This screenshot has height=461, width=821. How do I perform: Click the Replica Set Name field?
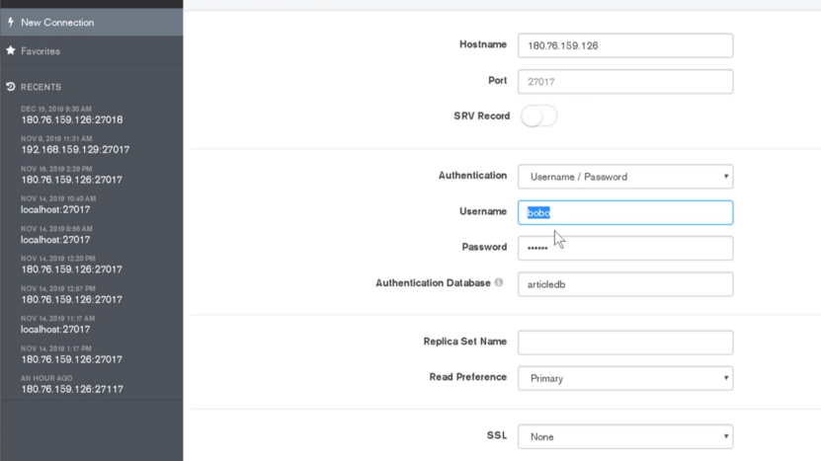625,343
